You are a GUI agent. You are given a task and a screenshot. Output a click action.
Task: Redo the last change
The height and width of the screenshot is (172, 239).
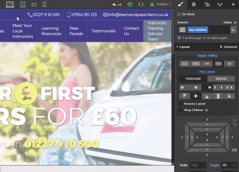[x=119, y=4]
